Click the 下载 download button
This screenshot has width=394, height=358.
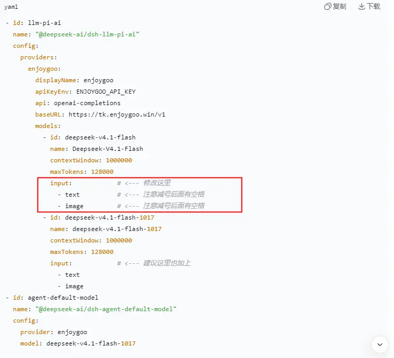(x=369, y=6)
